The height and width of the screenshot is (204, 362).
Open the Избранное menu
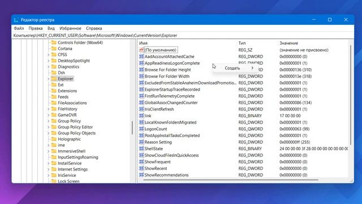pos(70,28)
